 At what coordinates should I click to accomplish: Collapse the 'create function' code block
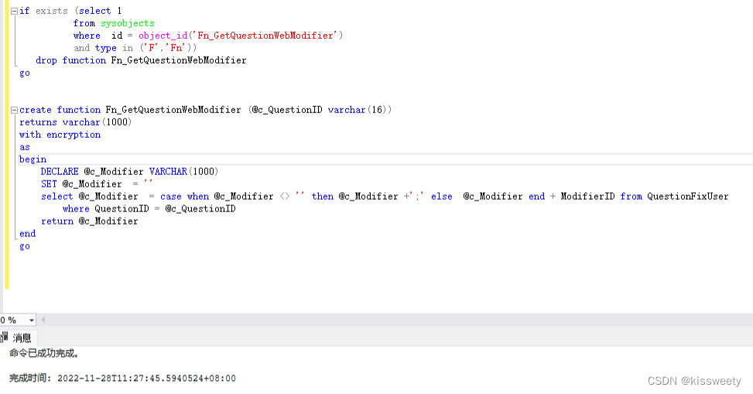15,110
